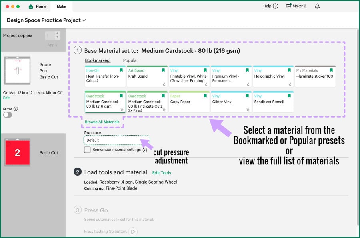Toggle bookmark on laminate sticker 100 card
360x238 pixels.
pos(331,70)
